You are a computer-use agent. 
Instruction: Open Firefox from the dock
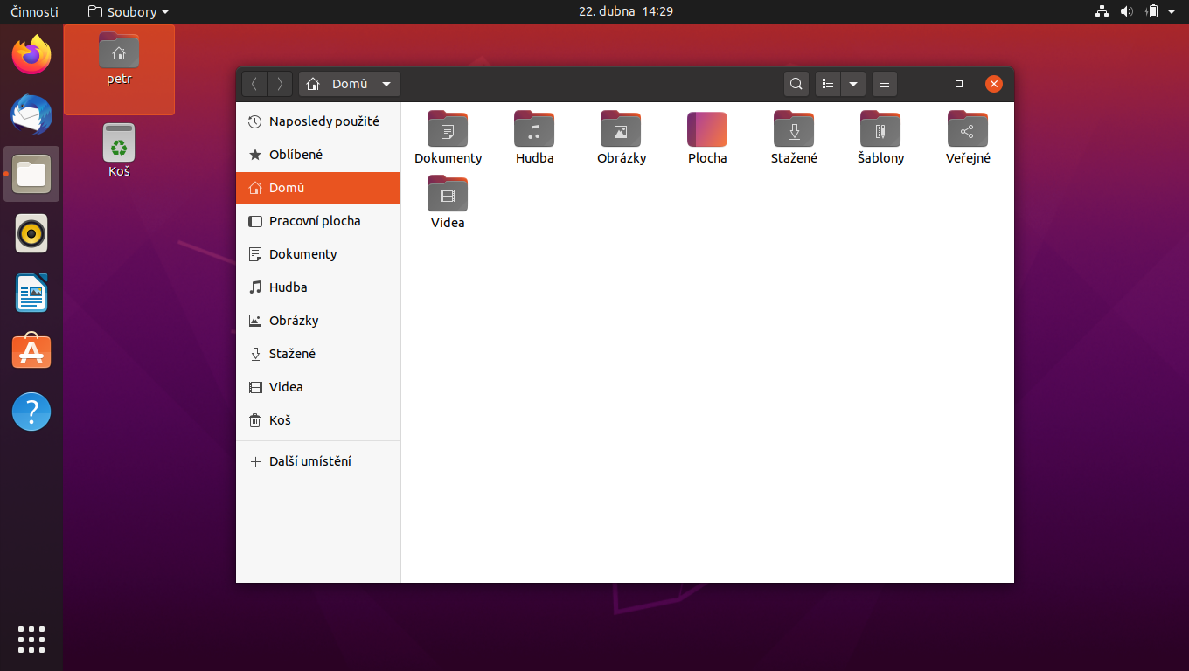31,55
